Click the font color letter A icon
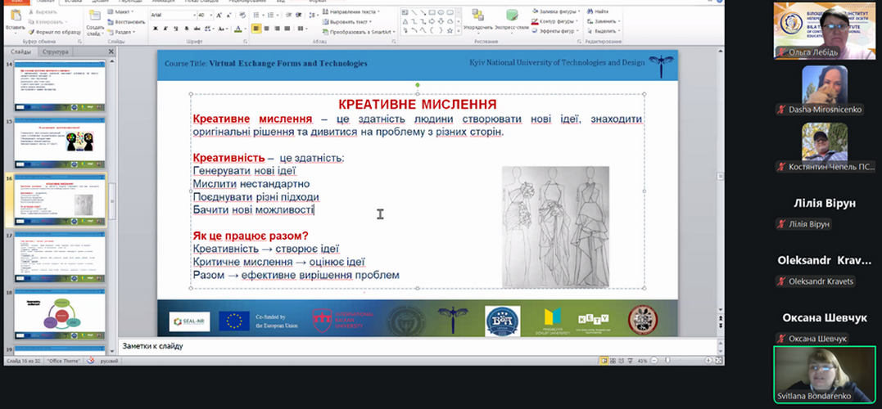 [x=237, y=29]
